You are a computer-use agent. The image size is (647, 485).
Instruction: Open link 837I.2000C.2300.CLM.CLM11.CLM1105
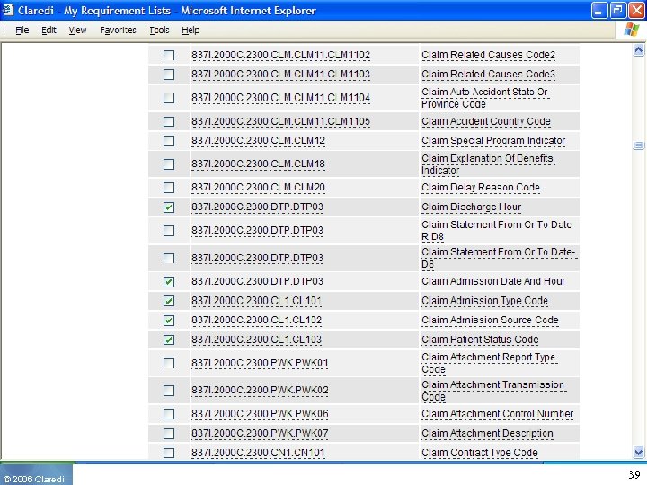[280, 121]
